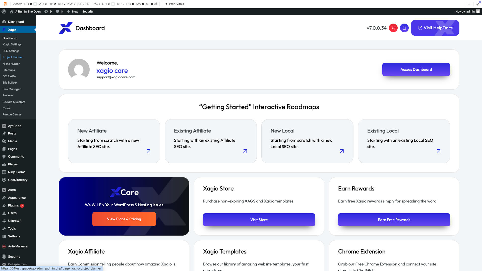Open Rescue Center submenu item
This screenshot has height=271, width=482.
(x=12, y=114)
